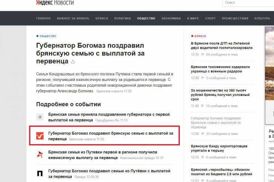Click the message icon next to '84 сообщения в теме'
The image size is (274, 182).
click(203, 54)
